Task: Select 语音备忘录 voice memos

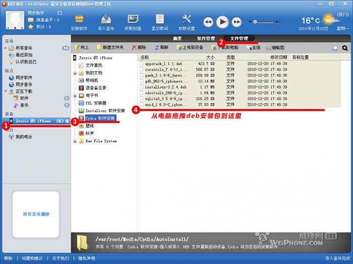Action: [x=96, y=88]
